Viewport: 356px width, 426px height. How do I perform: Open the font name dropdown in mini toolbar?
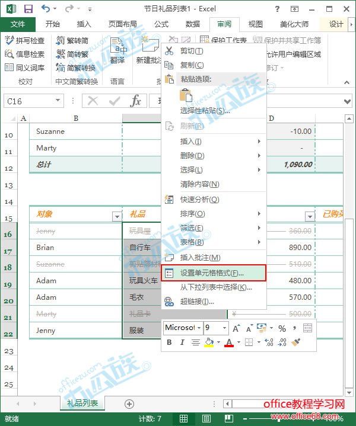pos(199,328)
